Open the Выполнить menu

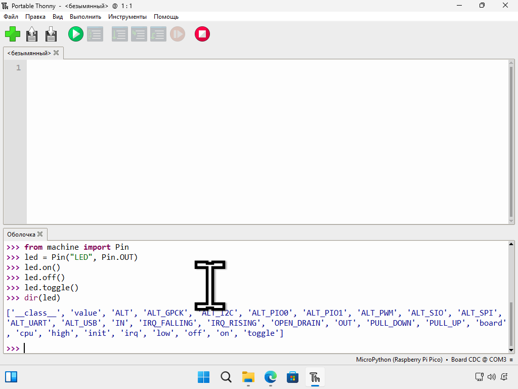85,17
